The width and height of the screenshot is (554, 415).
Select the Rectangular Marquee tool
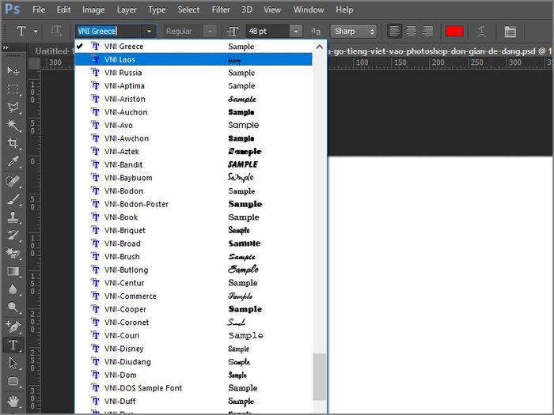tap(13, 89)
